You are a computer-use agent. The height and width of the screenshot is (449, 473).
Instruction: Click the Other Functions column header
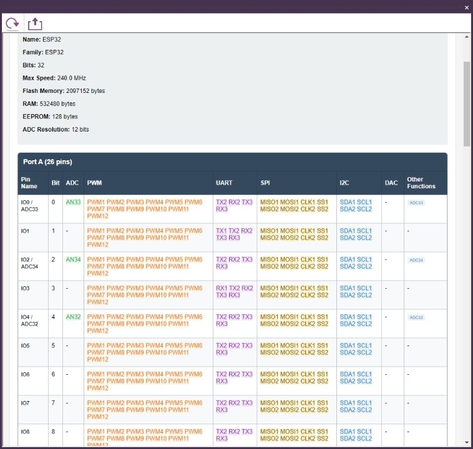tap(421, 183)
